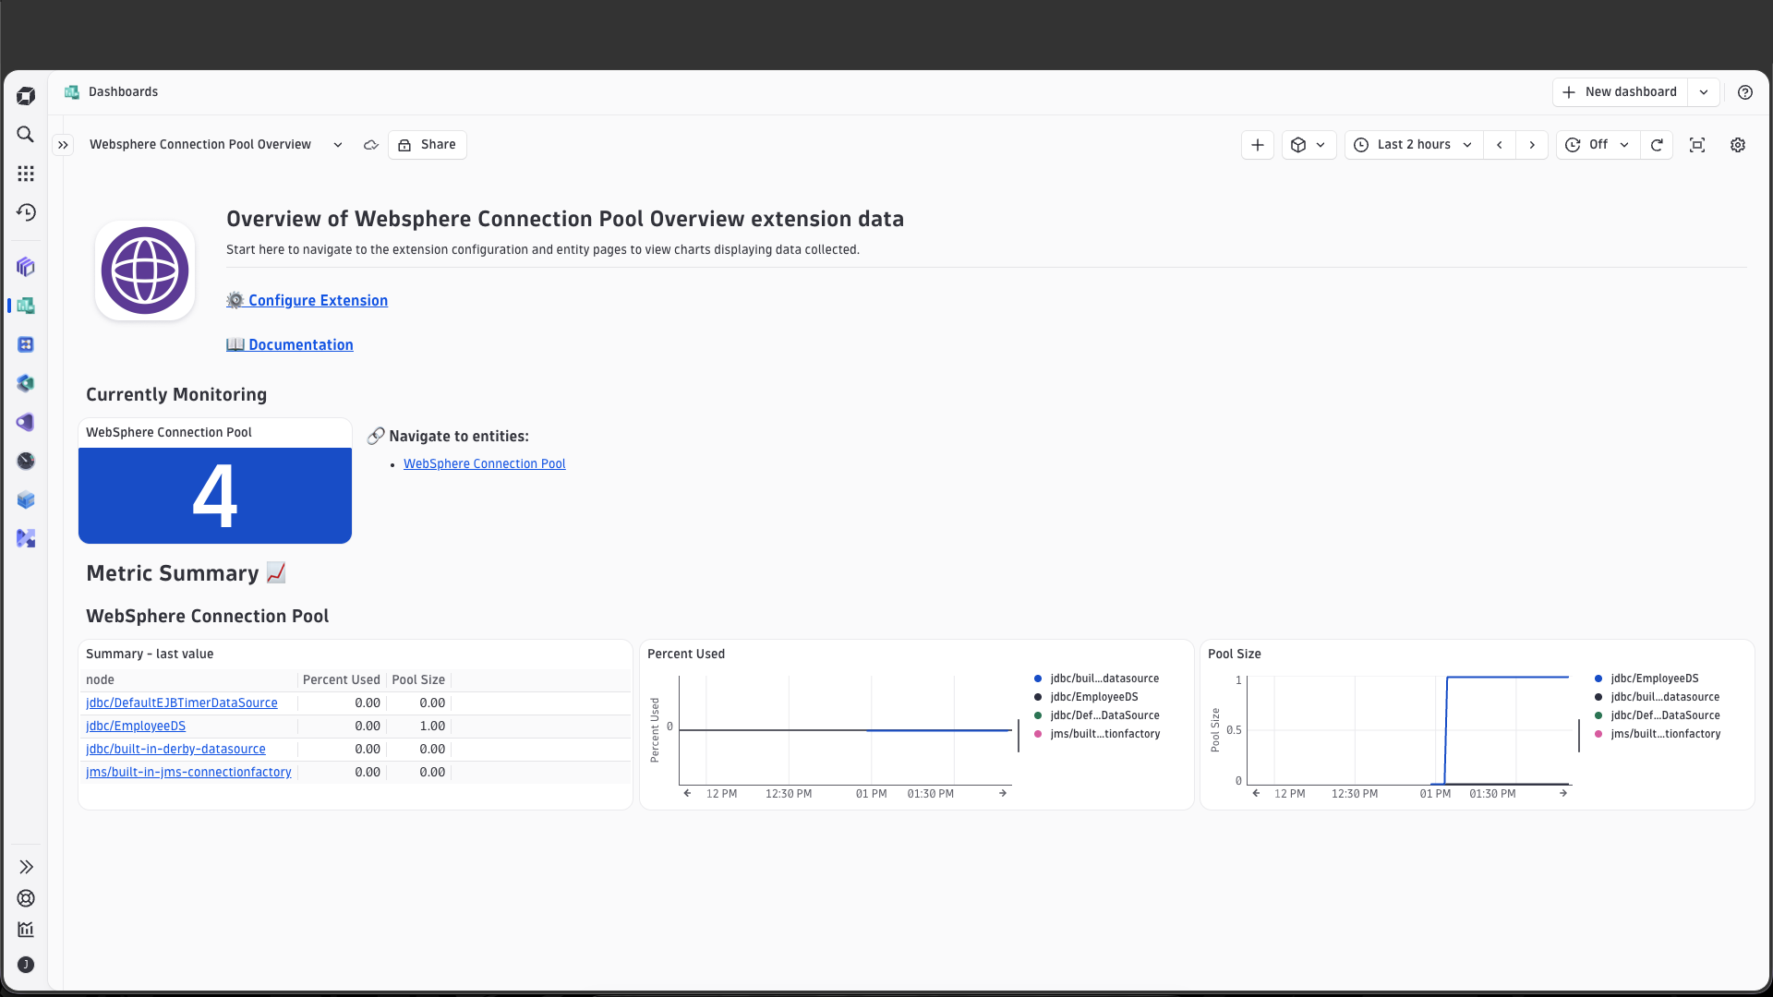Open the teal layered app icon in the sidebar

26,383
